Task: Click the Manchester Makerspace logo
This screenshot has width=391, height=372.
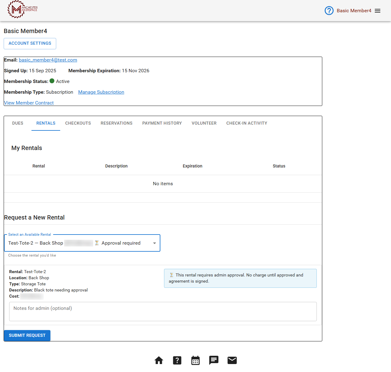Action: coord(22,9)
